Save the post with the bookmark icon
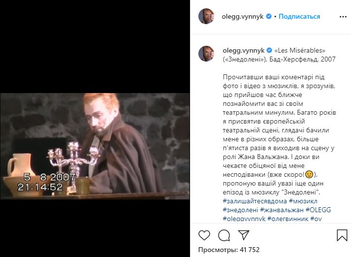The height and width of the screenshot is (257, 351). pyautogui.click(x=342, y=235)
